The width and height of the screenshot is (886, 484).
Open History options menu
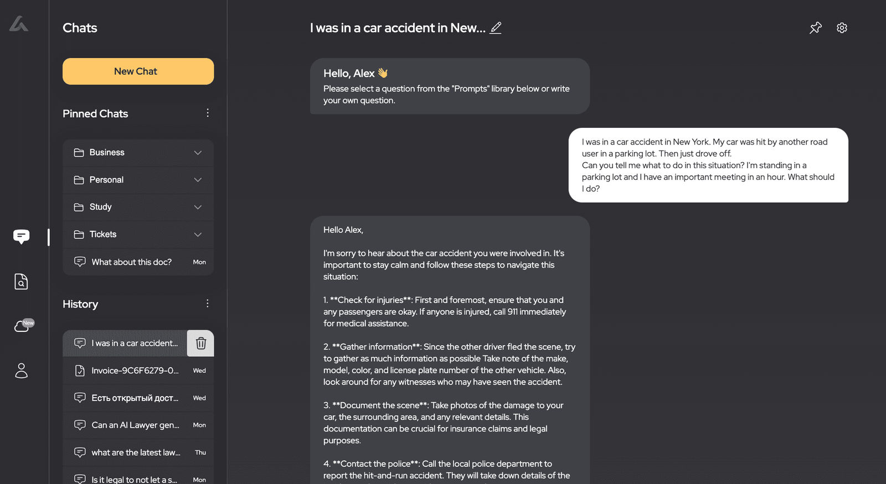208,304
